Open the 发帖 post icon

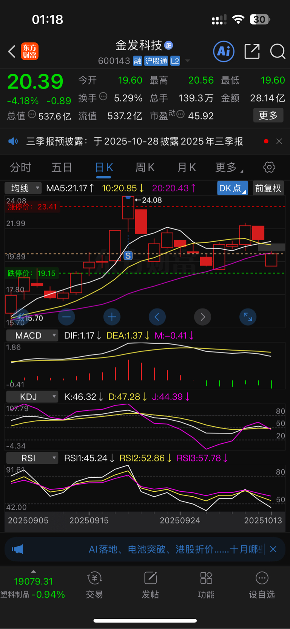tap(150, 578)
